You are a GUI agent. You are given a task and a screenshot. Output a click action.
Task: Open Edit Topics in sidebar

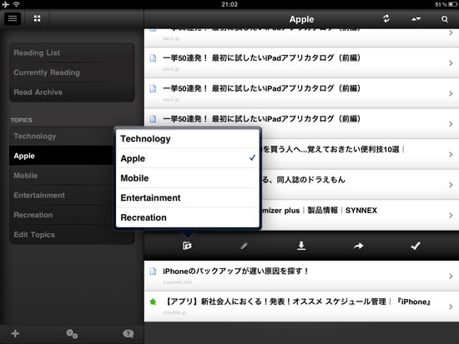pyautogui.click(x=72, y=235)
